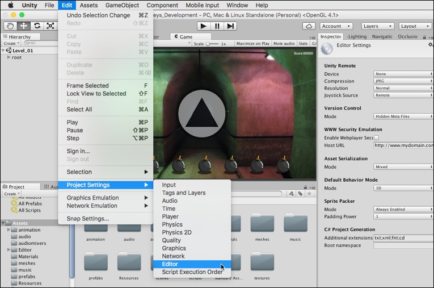The width and height of the screenshot is (434, 288).
Task: Choose Quality settings menu item
Action: click(192, 240)
